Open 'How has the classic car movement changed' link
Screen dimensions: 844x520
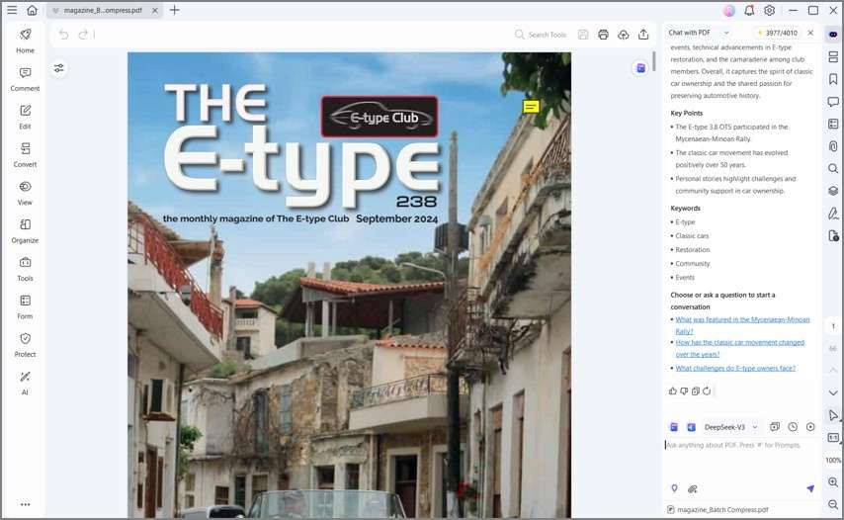[739, 348]
